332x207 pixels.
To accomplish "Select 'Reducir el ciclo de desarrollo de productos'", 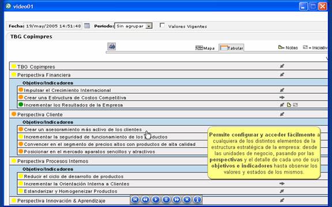I will point(74,177).
